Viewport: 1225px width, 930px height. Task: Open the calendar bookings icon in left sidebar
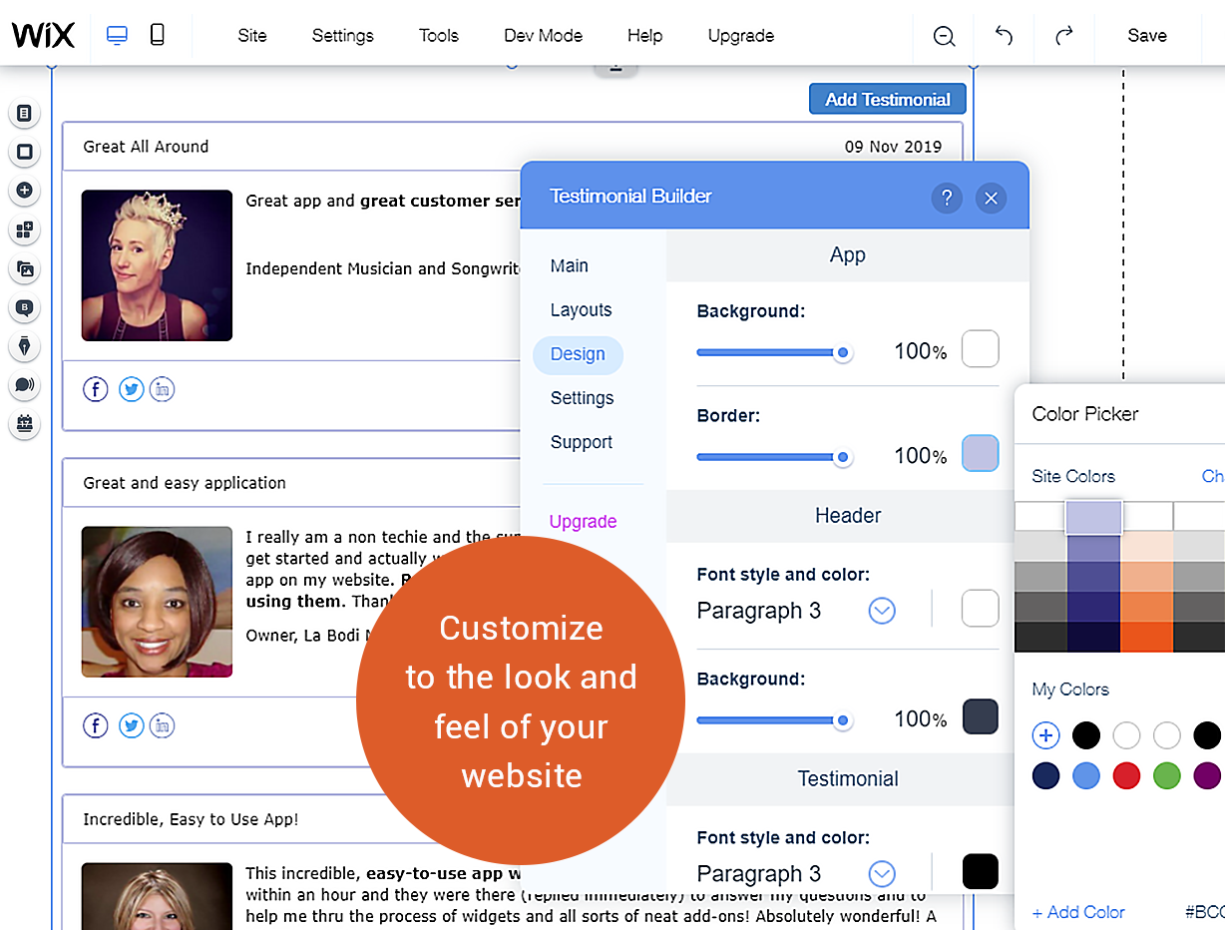pos(25,424)
